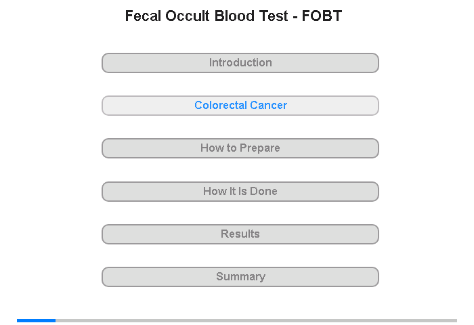Select the How It Is Done menu entry
Image resolution: width=474 pixels, height=325 pixels.
[240, 192]
